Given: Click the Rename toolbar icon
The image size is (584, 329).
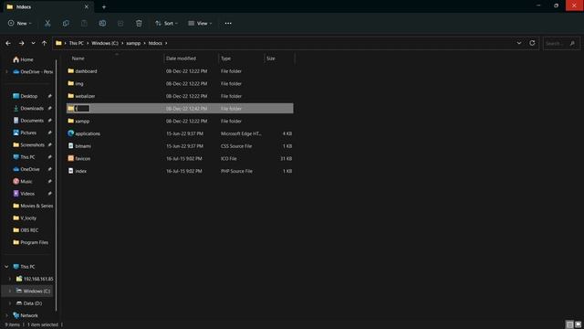Looking at the screenshot, I should tap(102, 23).
